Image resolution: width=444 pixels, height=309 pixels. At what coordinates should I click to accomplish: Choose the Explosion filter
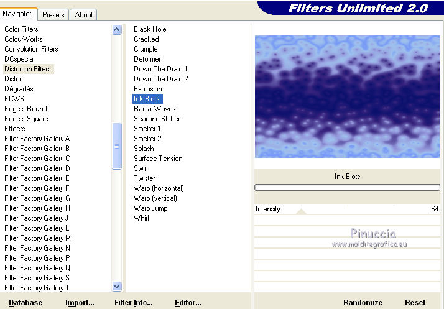coord(148,89)
